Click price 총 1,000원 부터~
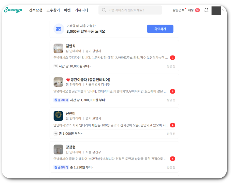Viewport: 231px width, 183px height. tap(70, 134)
